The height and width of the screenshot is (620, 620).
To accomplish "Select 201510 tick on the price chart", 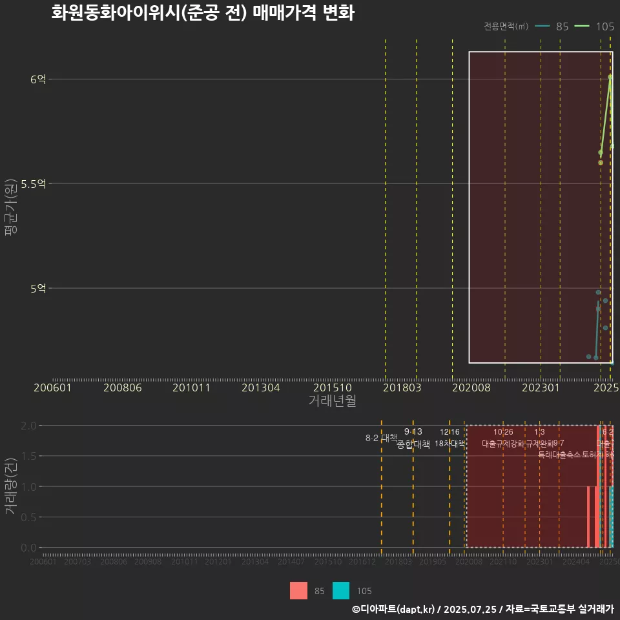I will pyautogui.click(x=333, y=387).
